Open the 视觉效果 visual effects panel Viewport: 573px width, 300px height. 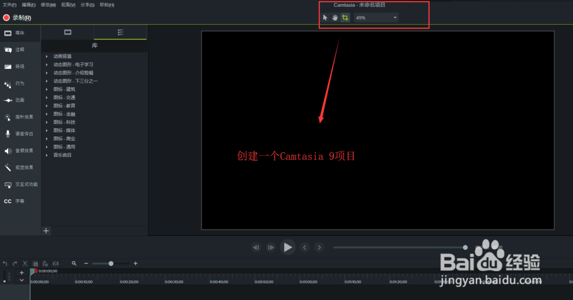pos(21,167)
